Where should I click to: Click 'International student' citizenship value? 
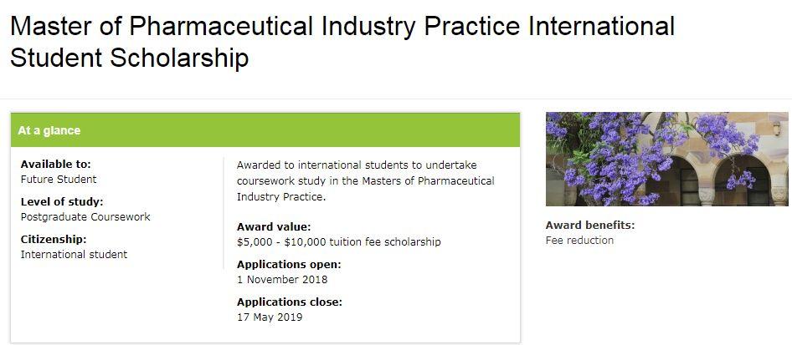(74, 254)
